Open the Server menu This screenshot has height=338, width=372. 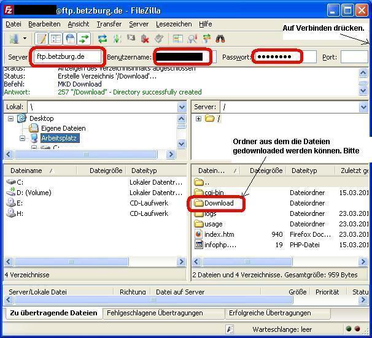[139, 24]
